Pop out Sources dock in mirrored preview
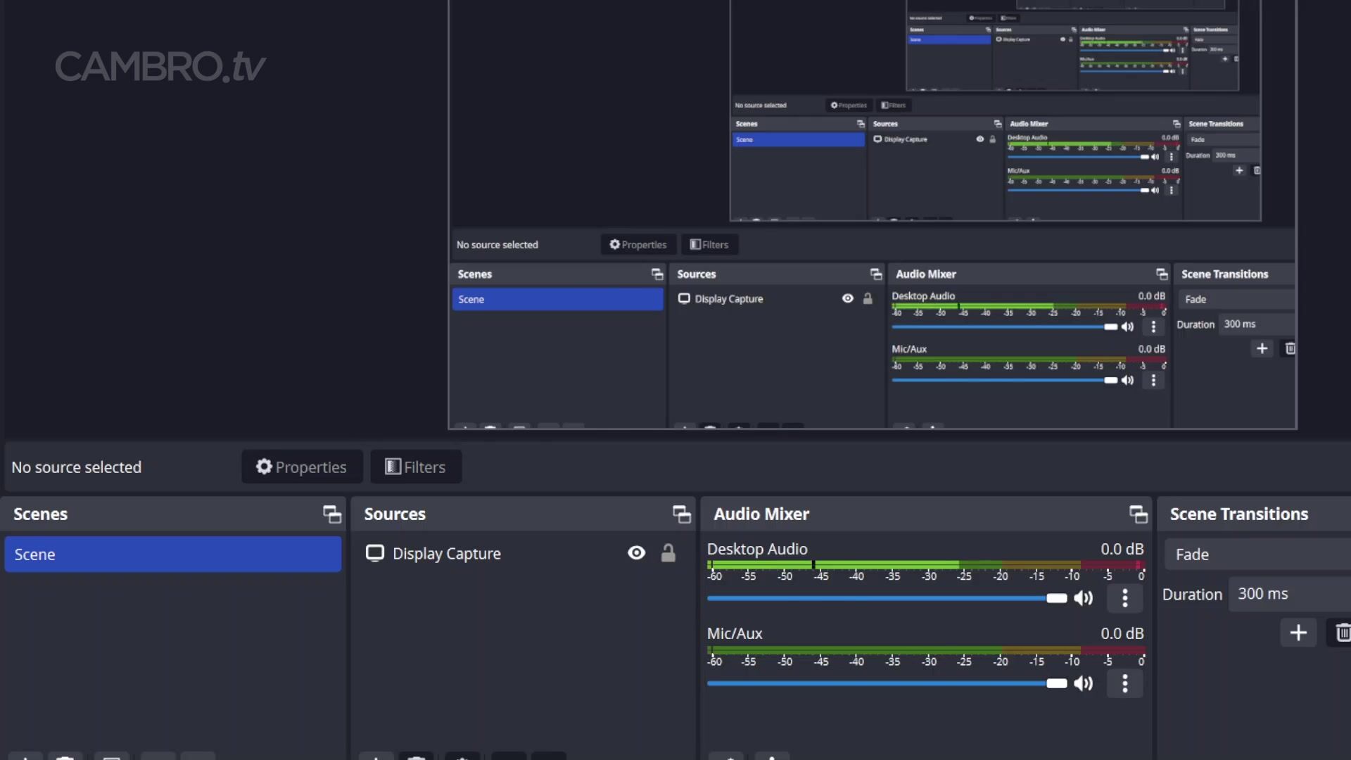 pos(876,274)
